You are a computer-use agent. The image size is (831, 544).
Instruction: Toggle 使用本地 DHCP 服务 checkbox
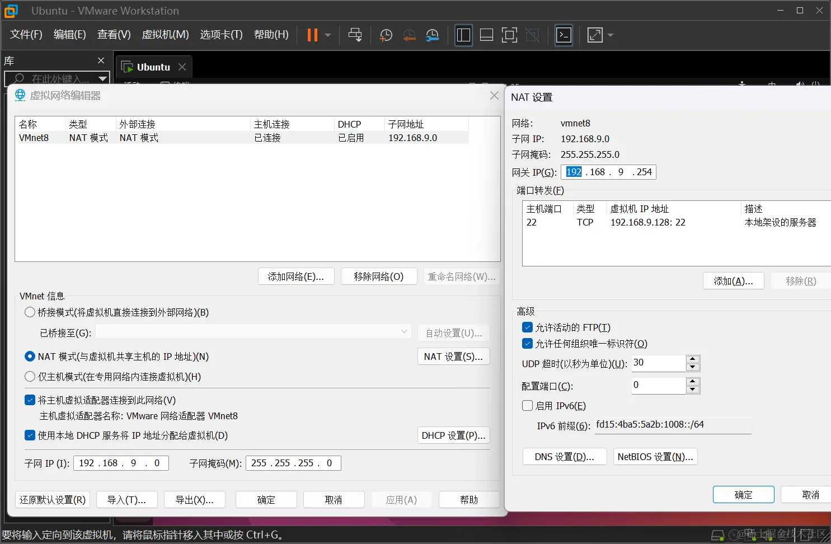(30, 435)
